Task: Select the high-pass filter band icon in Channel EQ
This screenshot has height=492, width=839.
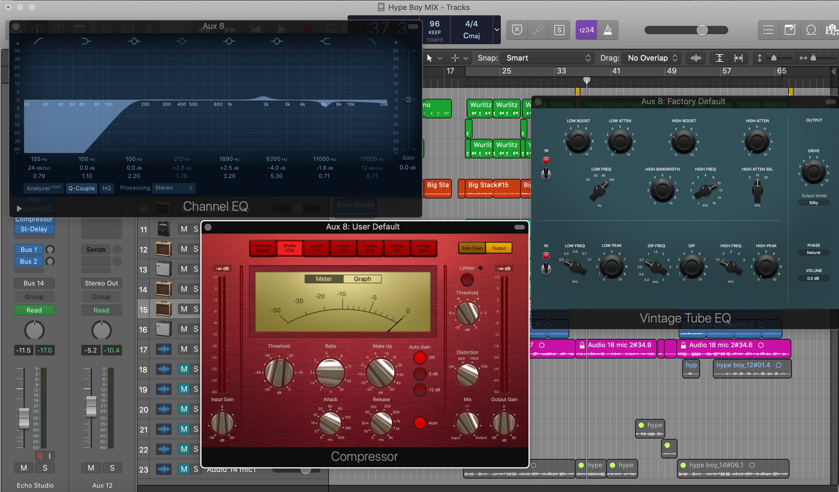Action: coord(38,41)
